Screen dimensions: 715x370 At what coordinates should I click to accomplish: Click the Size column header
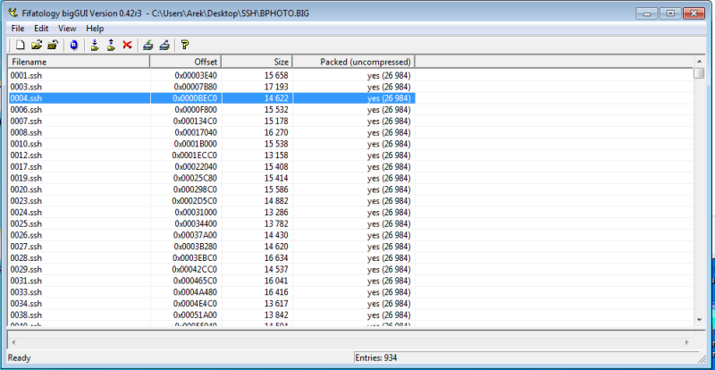(257, 62)
